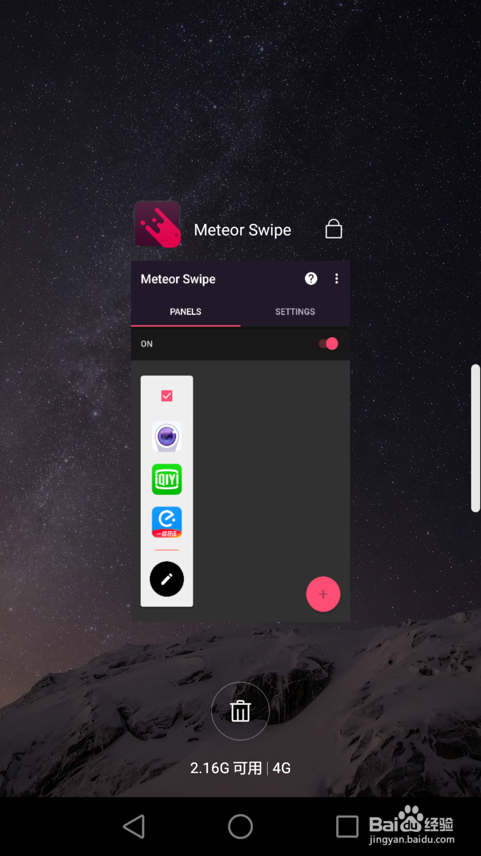The image size is (481, 856).
Task: Open the Meteor Swipe app preview thumbnail
Action: click(240, 441)
